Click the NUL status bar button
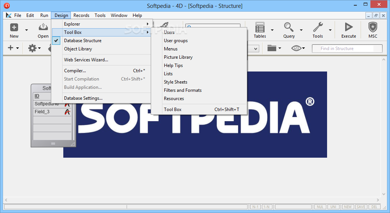This screenshot has width=390, height=213. [320, 207]
